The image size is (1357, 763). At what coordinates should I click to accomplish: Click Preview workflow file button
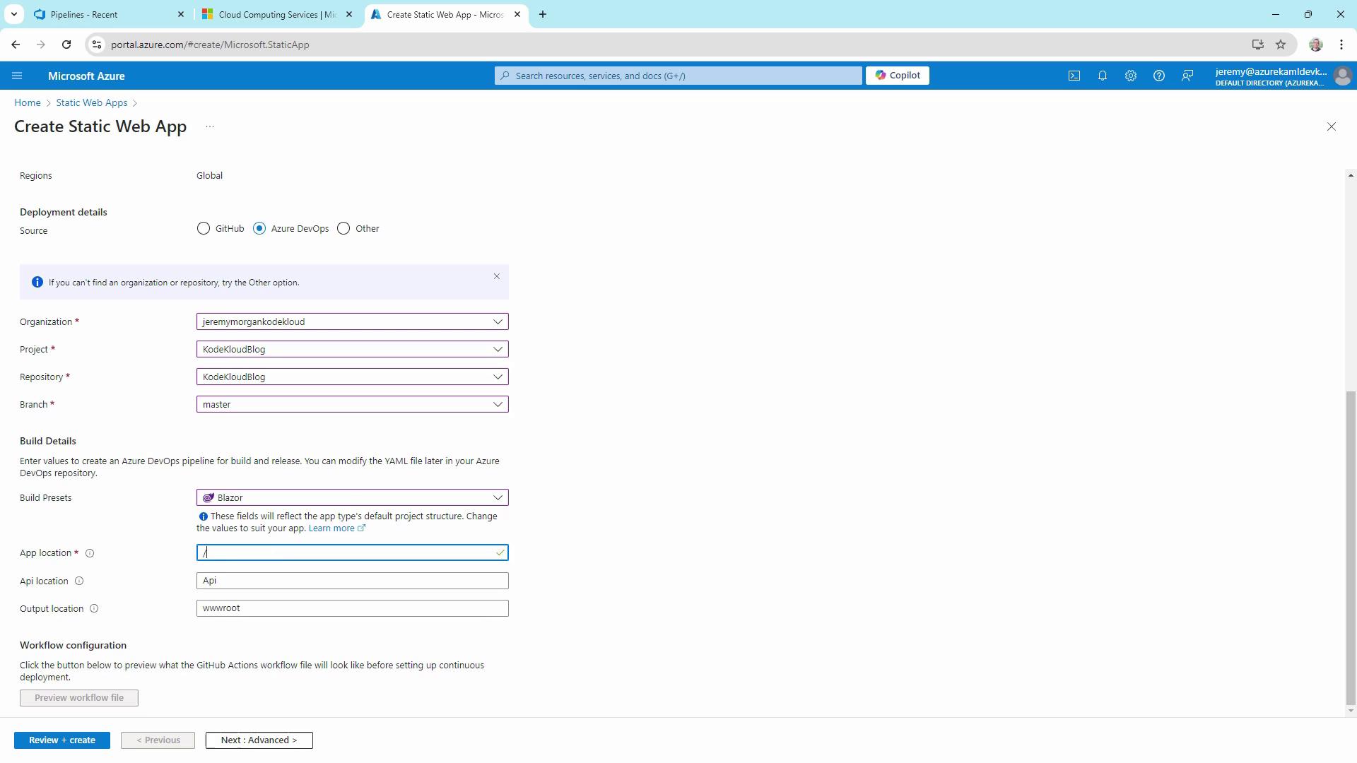coord(79,697)
